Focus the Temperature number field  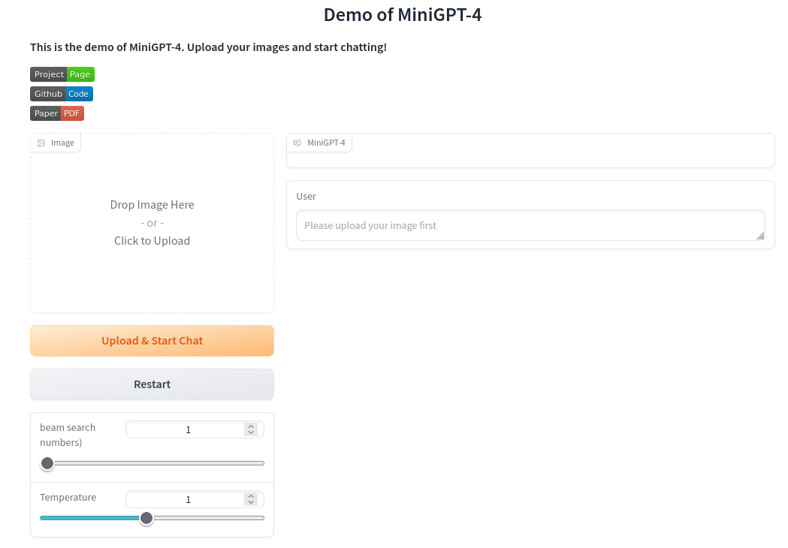[x=188, y=499]
